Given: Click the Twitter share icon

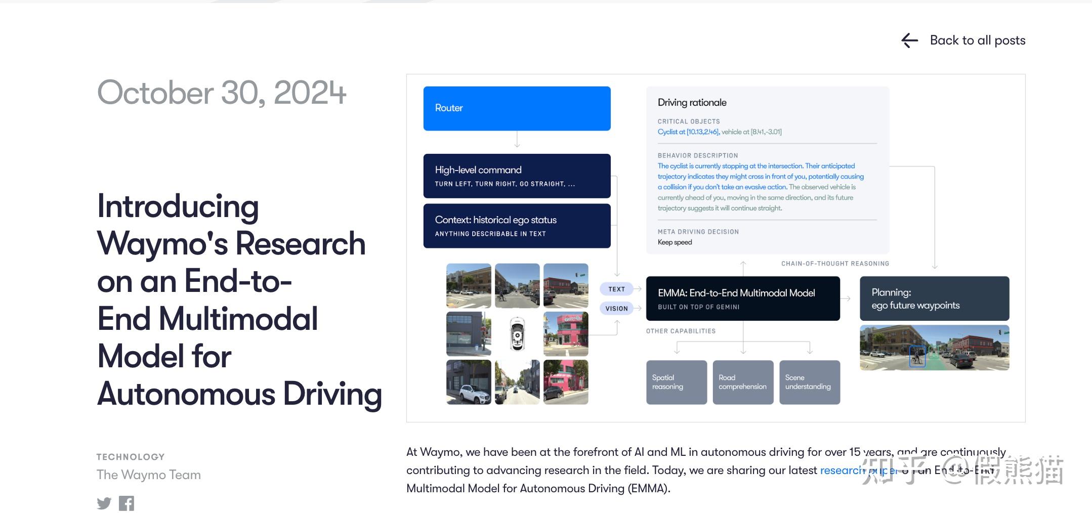Looking at the screenshot, I should pyautogui.click(x=104, y=503).
